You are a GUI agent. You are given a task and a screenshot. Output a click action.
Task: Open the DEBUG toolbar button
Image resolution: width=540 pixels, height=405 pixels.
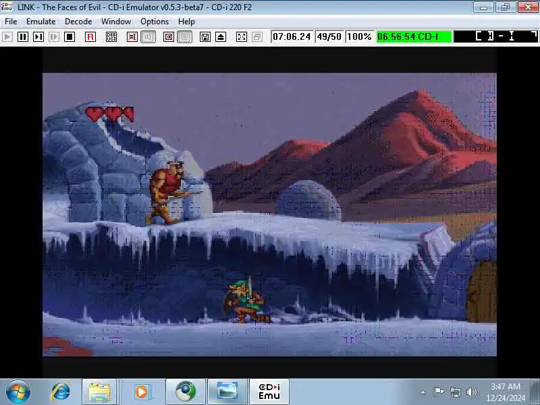[111, 37]
